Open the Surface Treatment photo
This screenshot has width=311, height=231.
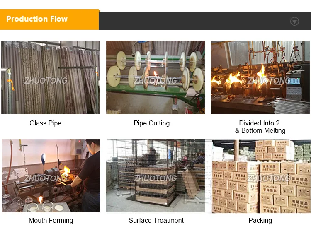[x=155, y=176]
